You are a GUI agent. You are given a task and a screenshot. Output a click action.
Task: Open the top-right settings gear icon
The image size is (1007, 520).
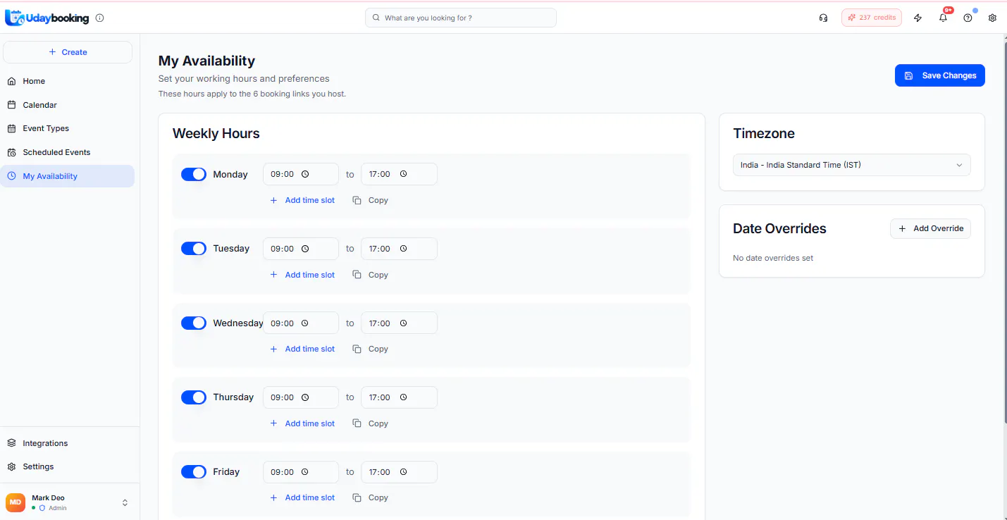(x=992, y=18)
